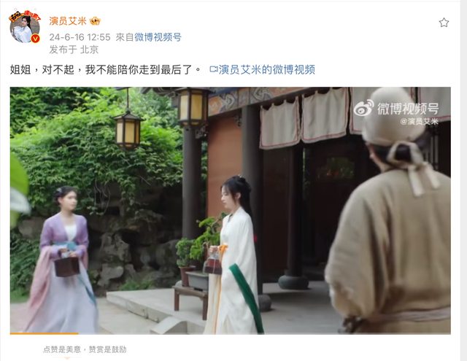This screenshot has width=467, height=361.
Task: Seek the video by clicking the unplayed progress bar
Action: (264, 333)
